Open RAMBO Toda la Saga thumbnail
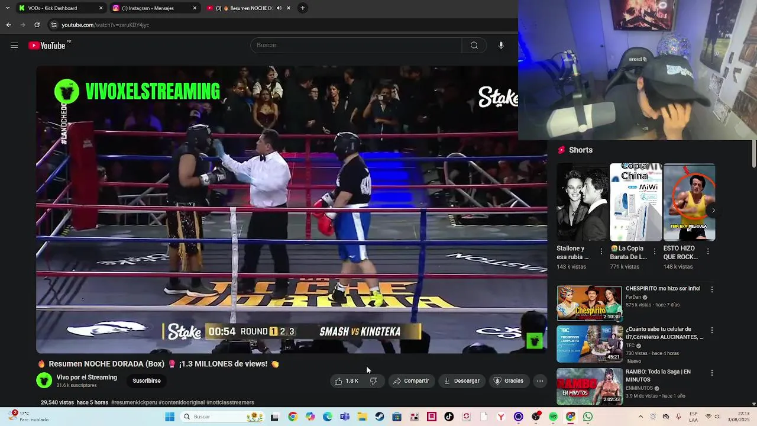This screenshot has width=757, height=426. tap(589, 386)
